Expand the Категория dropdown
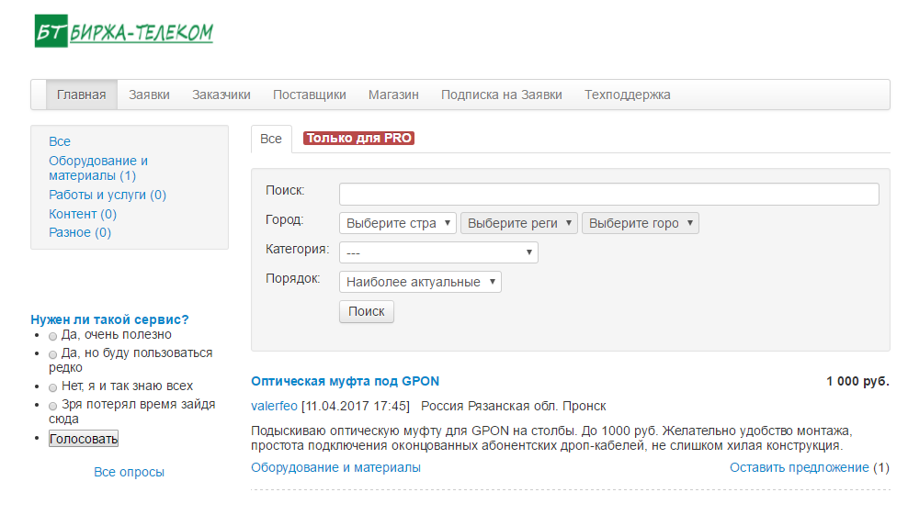908x526 pixels. tap(438, 252)
